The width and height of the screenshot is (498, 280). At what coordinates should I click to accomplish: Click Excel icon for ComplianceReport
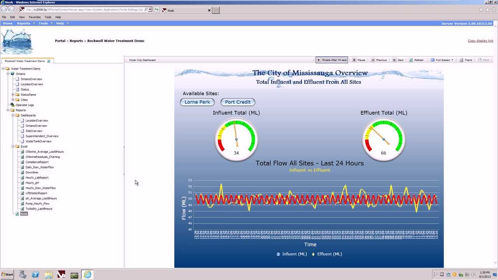pyautogui.click(x=22, y=162)
